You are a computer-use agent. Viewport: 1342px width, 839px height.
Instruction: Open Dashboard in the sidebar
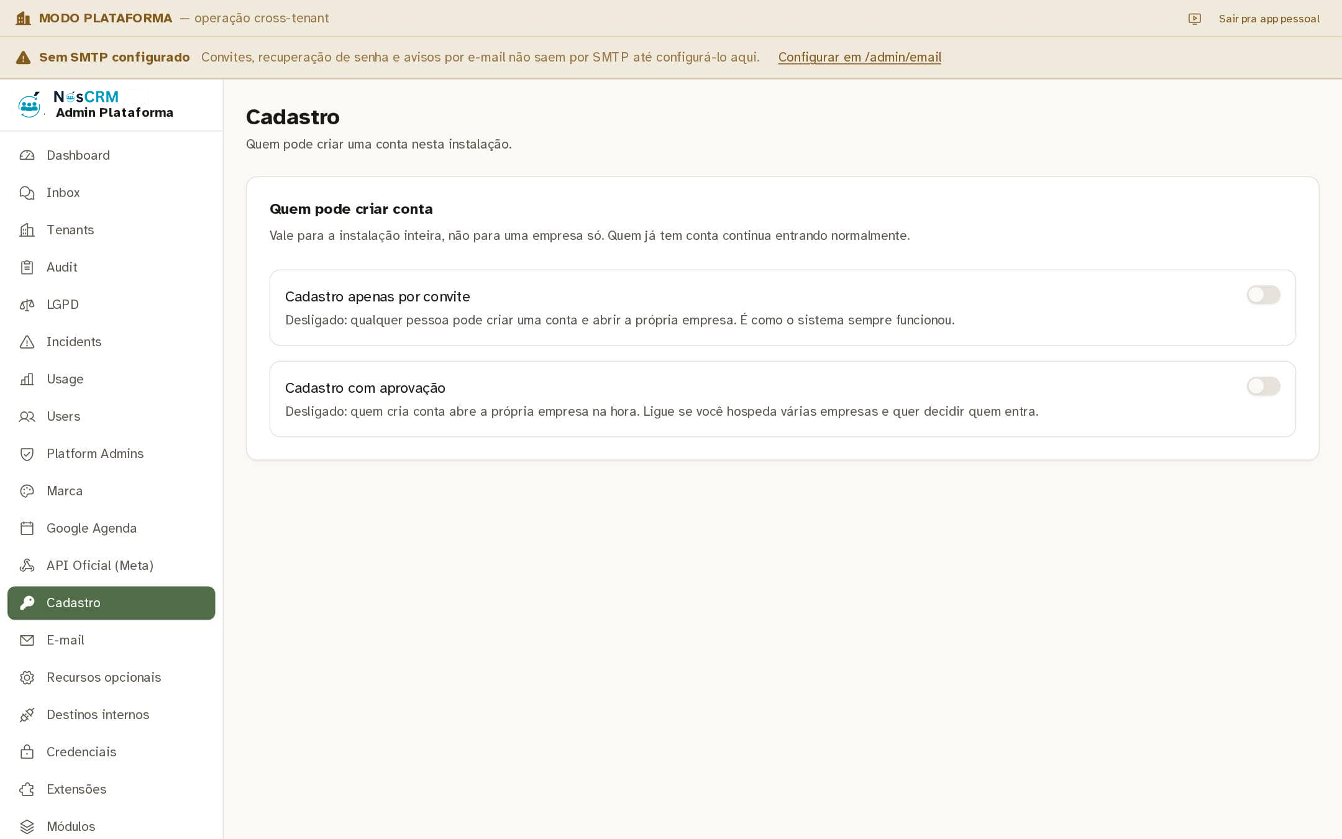pyautogui.click(x=111, y=155)
